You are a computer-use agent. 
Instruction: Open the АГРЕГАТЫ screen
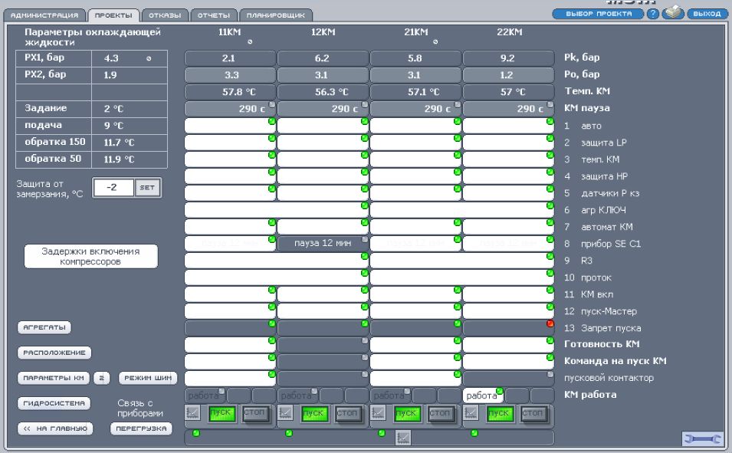(x=44, y=327)
